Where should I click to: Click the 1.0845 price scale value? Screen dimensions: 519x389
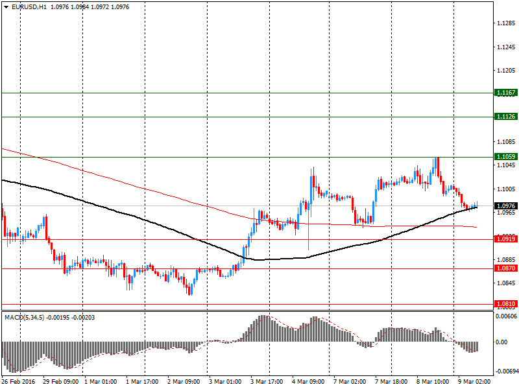(506, 283)
